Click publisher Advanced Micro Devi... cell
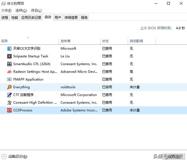Screen dimensions: 187x163 (79, 72)
